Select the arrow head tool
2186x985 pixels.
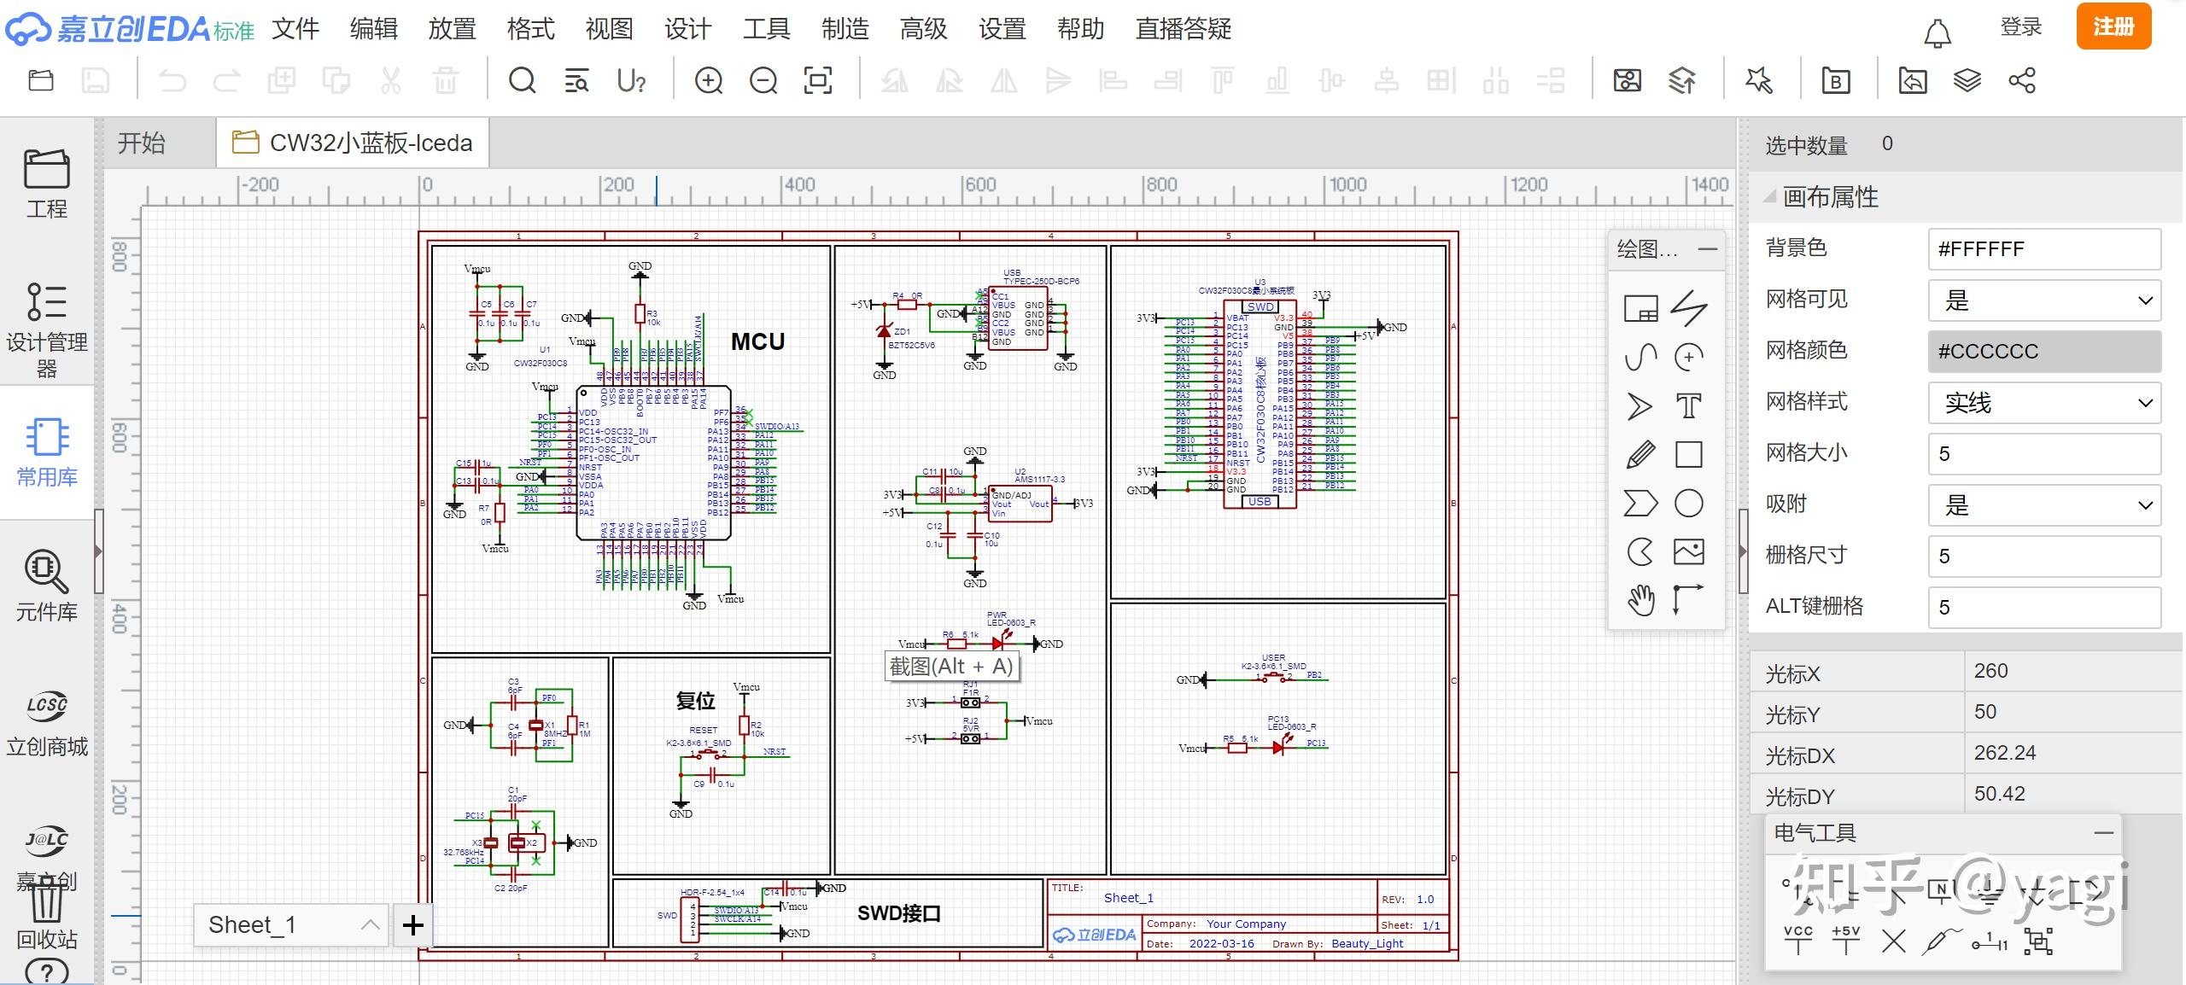pos(1640,406)
